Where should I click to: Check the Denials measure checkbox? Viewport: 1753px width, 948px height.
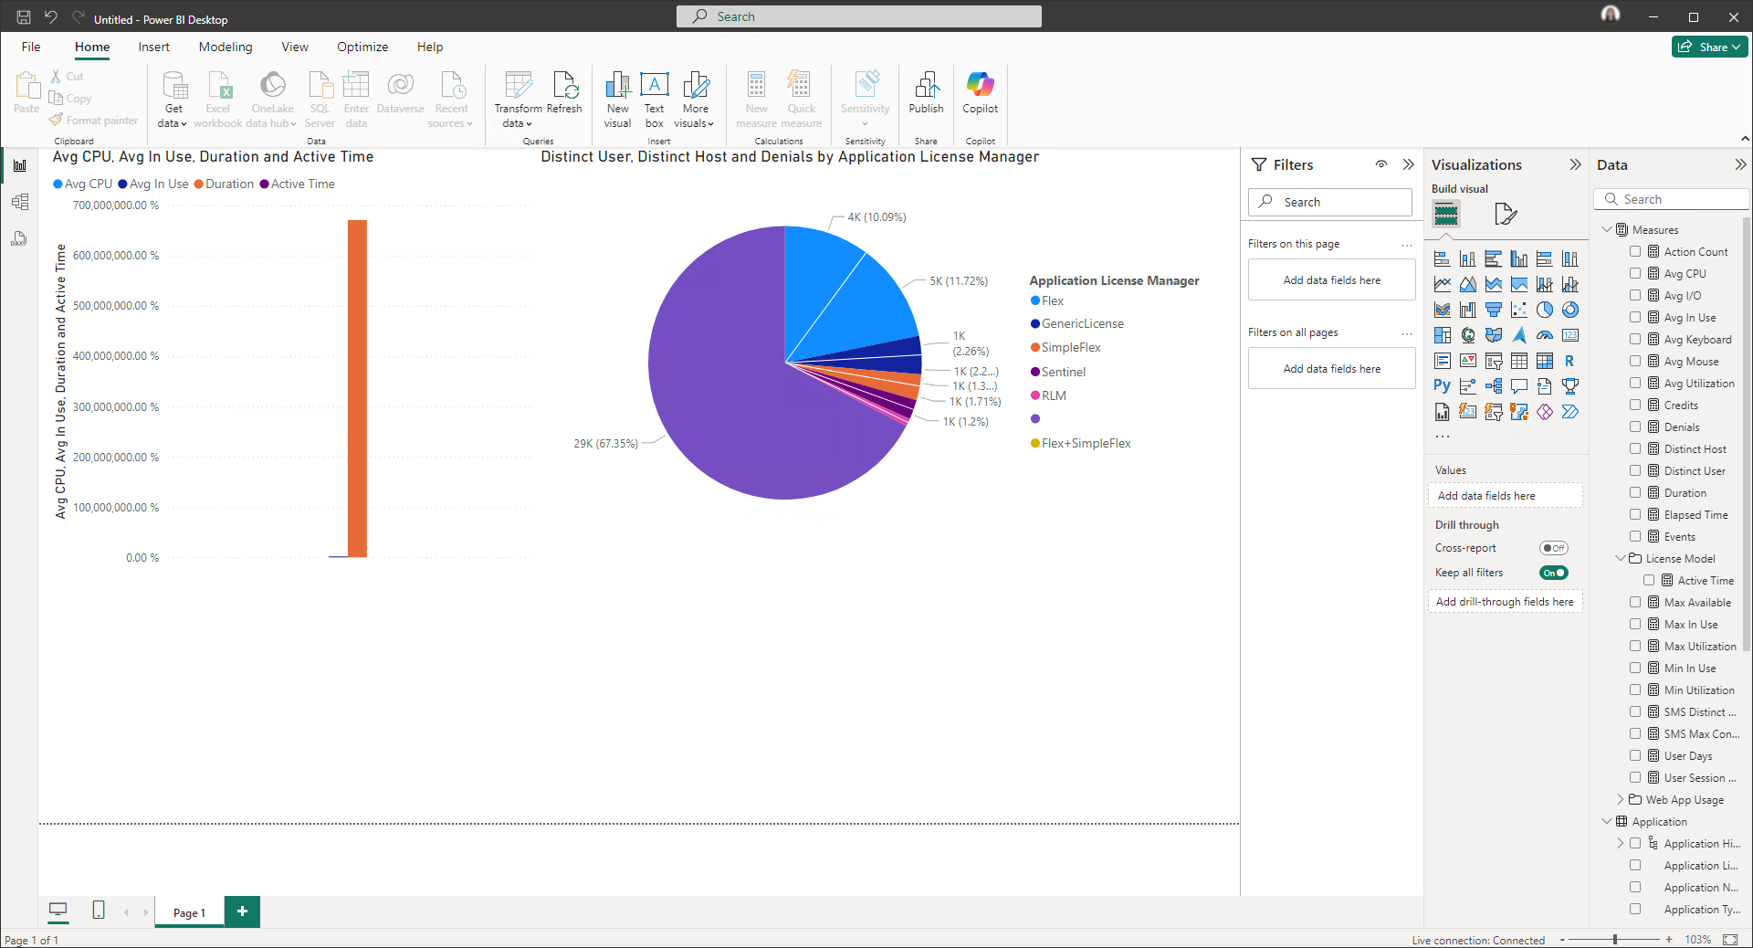coord(1635,427)
